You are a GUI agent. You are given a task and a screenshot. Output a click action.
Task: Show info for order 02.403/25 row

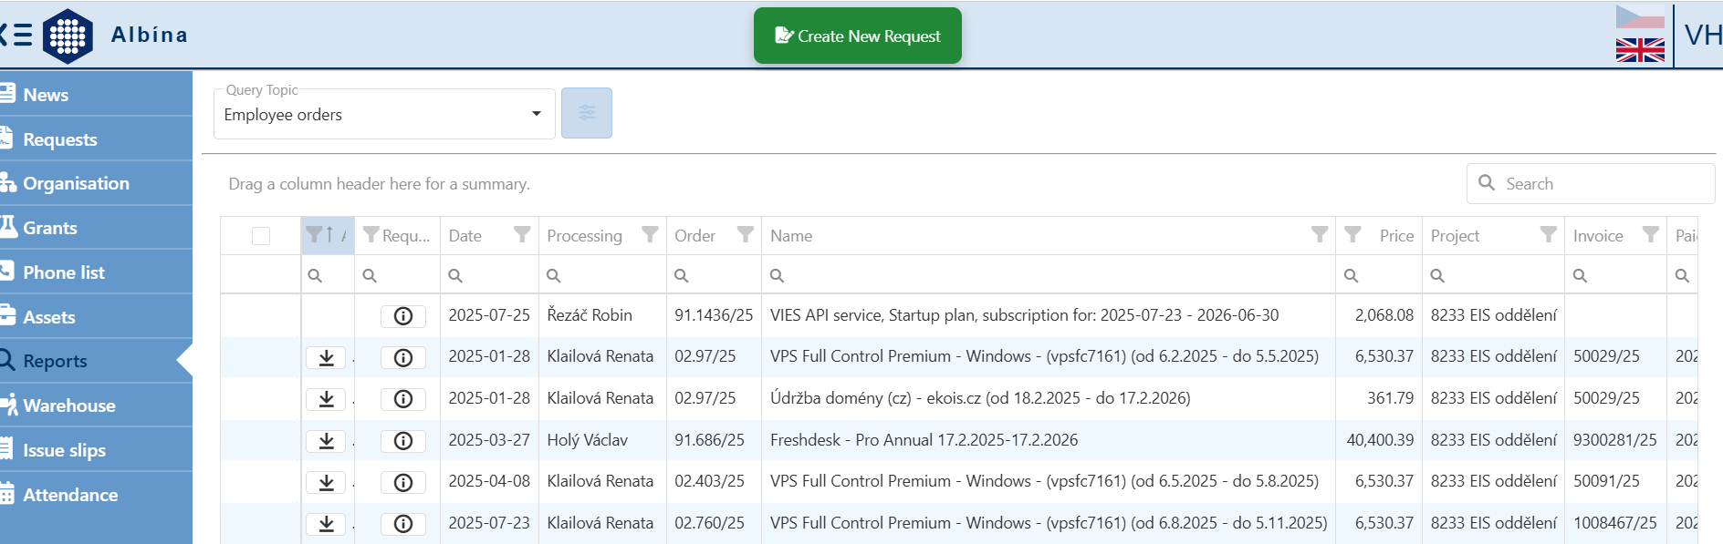tap(403, 482)
